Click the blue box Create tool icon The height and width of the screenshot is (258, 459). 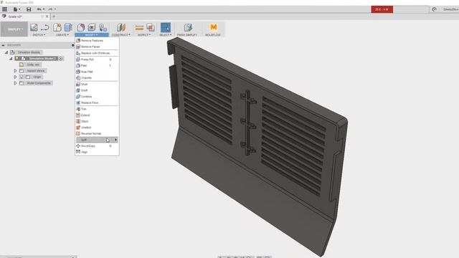(68, 27)
